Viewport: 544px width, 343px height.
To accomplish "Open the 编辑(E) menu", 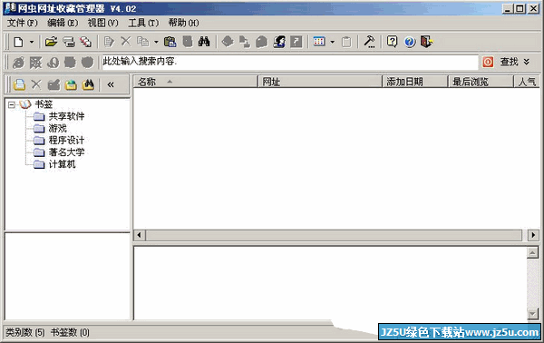I will click(x=63, y=23).
